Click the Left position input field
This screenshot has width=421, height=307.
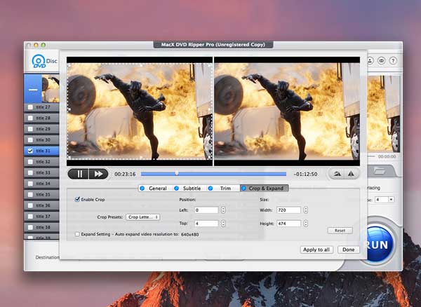coord(206,210)
